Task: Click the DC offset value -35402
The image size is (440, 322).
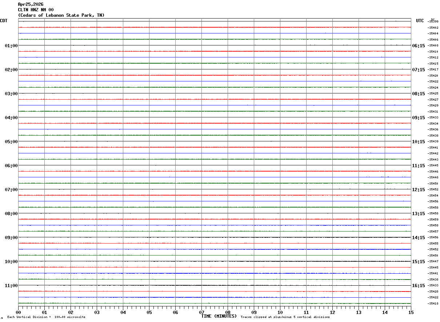Action: 433,28
